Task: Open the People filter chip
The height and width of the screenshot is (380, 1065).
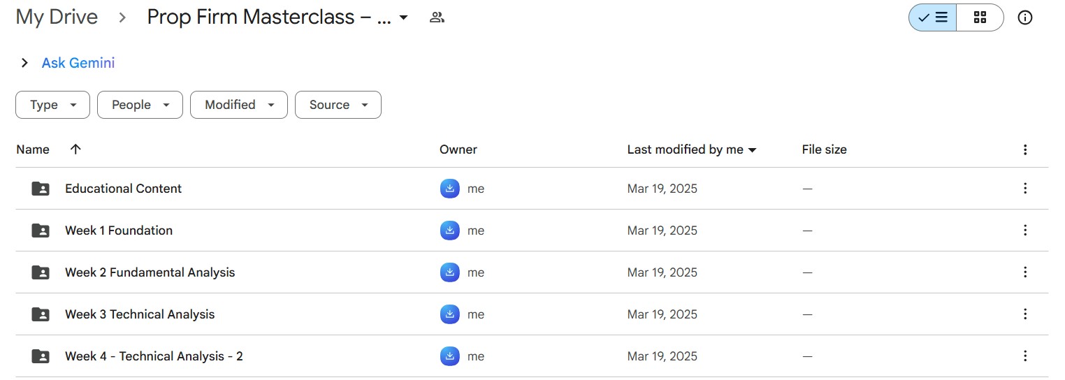Action: 140,105
